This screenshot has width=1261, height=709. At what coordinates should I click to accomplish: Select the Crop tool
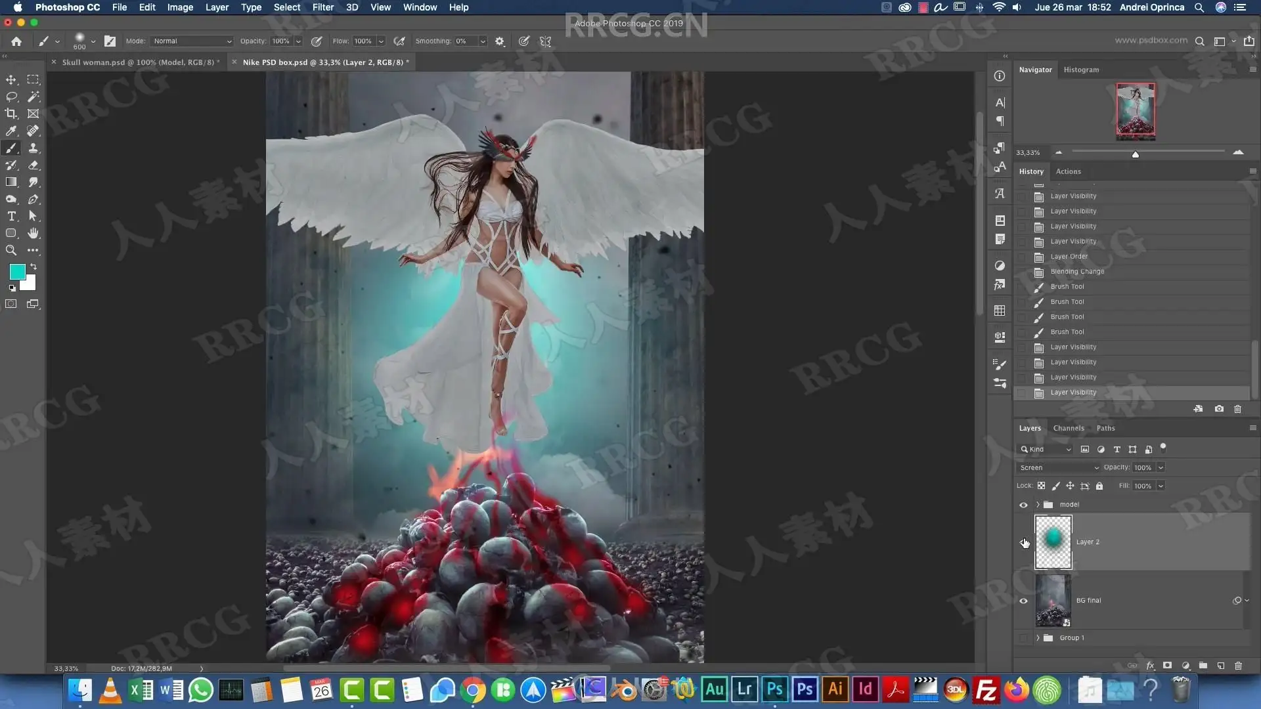(11, 114)
